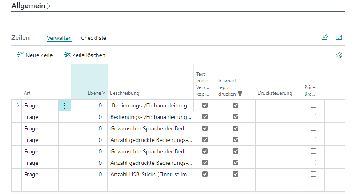Viewport: 359px width, 194px height.
Task: Click the Zeile löschen button label
Action: point(89,55)
